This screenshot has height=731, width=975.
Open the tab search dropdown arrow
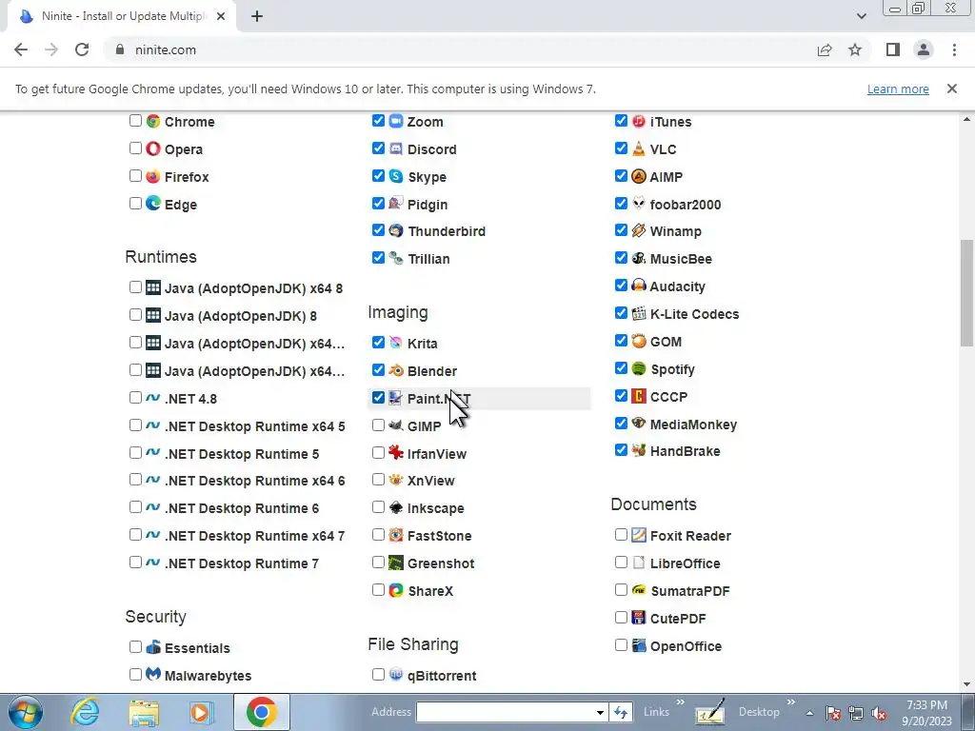[861, 16]
